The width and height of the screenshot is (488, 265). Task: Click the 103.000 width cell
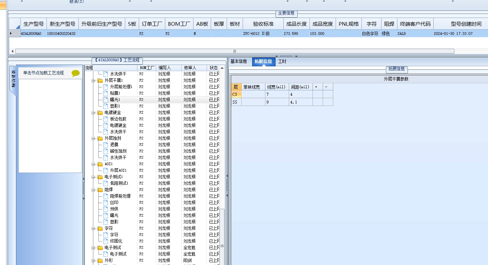323,34
